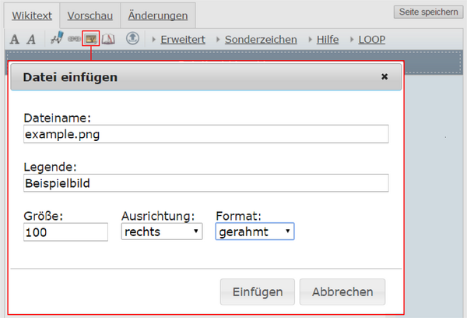Click the Datei einfügen dialog title
Screen dimensions: 467x318
tap(70, 77)
